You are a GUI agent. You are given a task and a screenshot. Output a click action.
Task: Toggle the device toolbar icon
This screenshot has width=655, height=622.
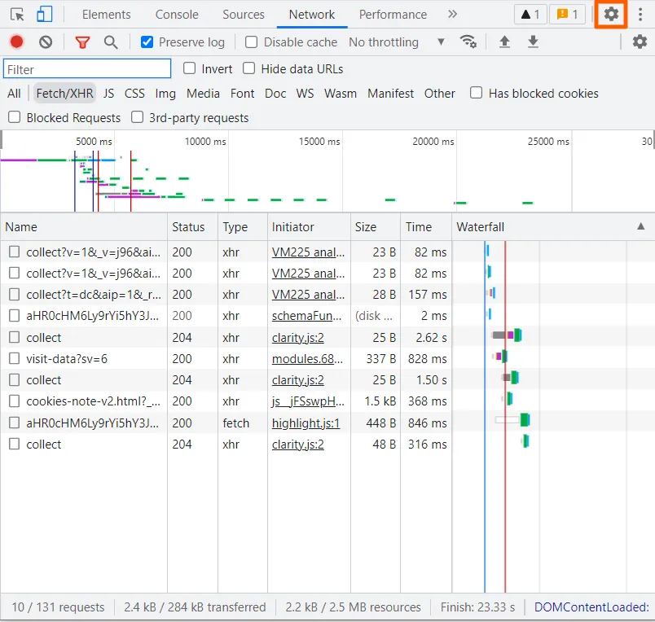[45, 14]
